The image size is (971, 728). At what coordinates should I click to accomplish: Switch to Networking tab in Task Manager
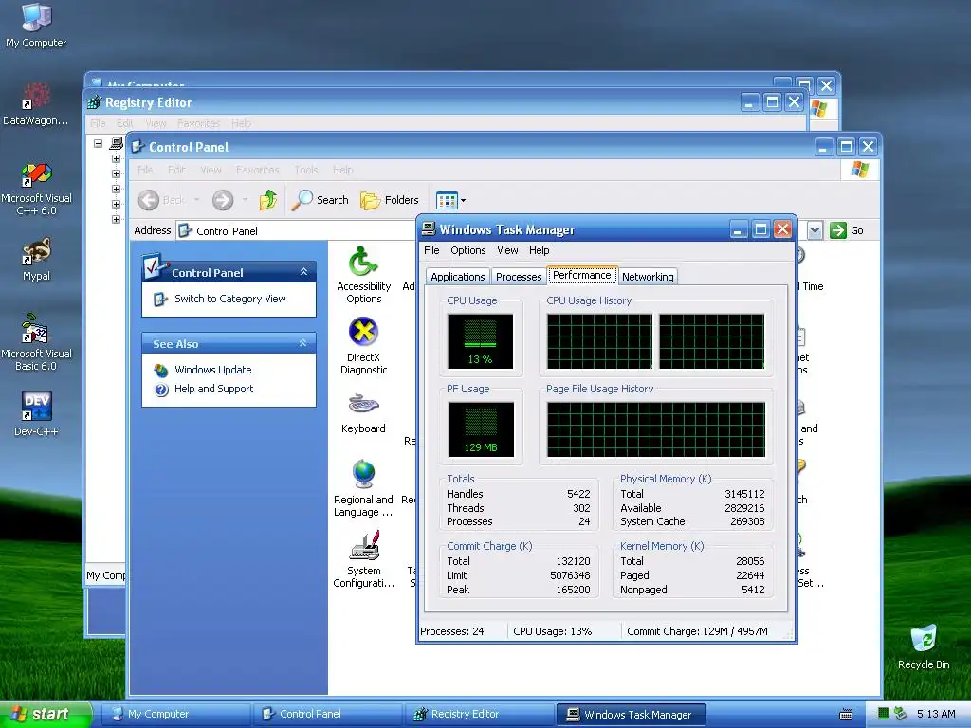(647, 277)
